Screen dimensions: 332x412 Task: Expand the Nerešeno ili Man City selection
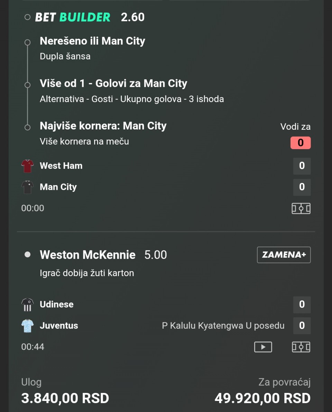click(92, 41)
